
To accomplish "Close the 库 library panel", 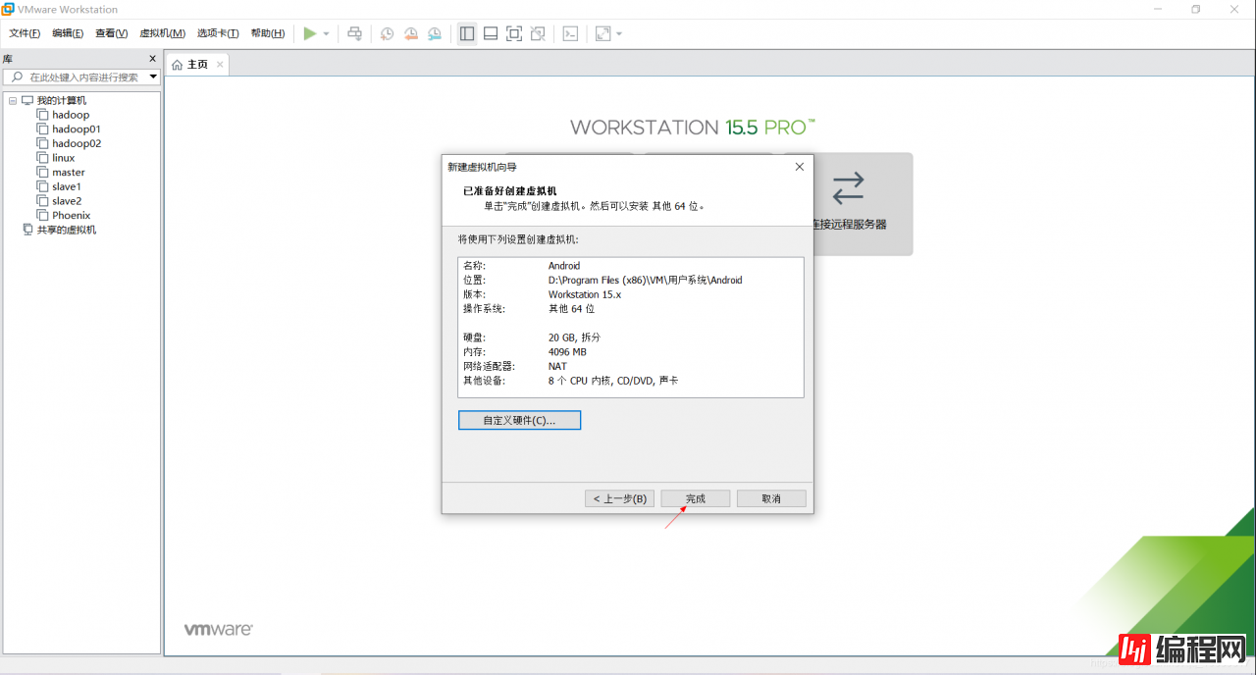I will 152,59.
